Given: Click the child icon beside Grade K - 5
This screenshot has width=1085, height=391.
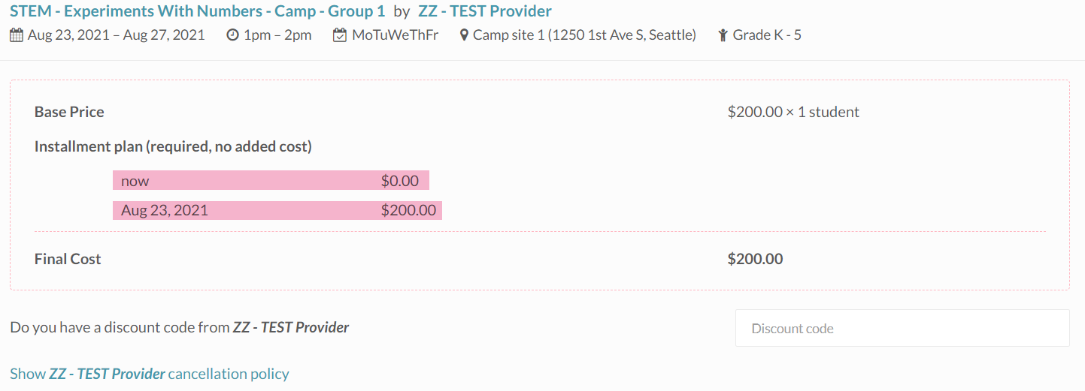Looking at the screenshot, I should coord(723,35).
